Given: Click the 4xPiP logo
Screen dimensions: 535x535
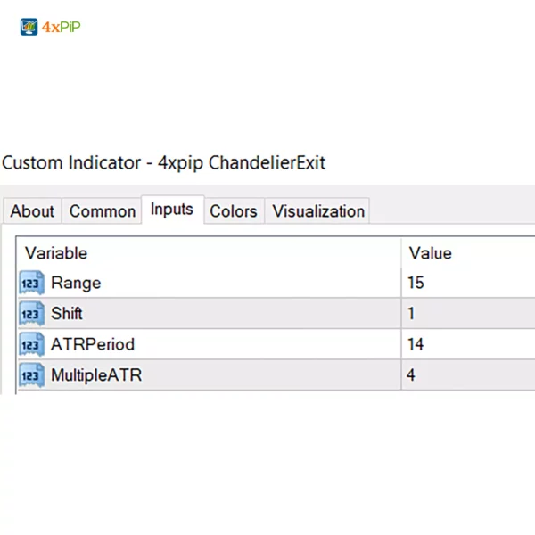Looking at the screenshot, I should 50,27.
